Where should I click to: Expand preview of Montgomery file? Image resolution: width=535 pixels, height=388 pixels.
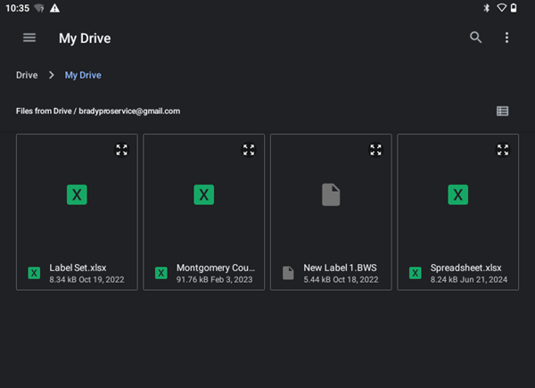coord(249,150)
